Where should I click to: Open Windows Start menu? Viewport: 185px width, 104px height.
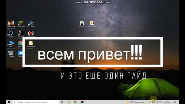pyautogui.click(x=9, y=102)
